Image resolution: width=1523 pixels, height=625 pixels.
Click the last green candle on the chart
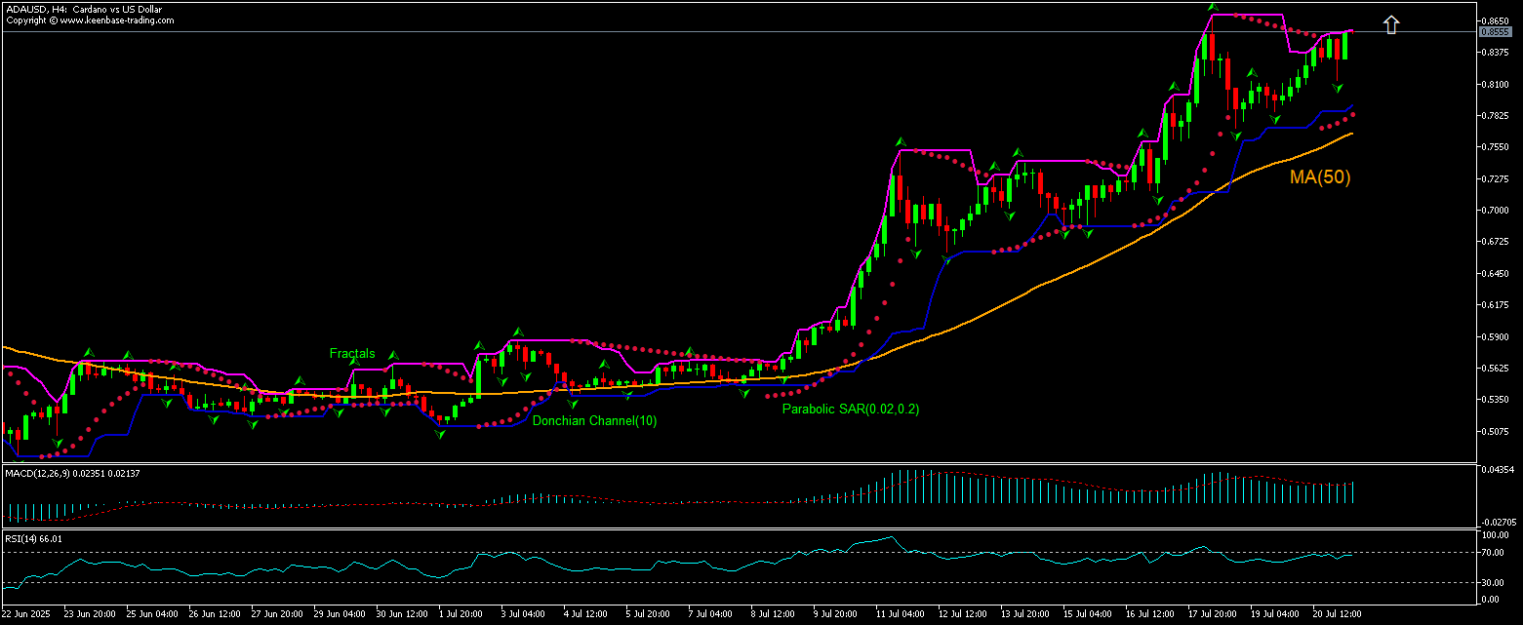click(x=1344, y=46)
